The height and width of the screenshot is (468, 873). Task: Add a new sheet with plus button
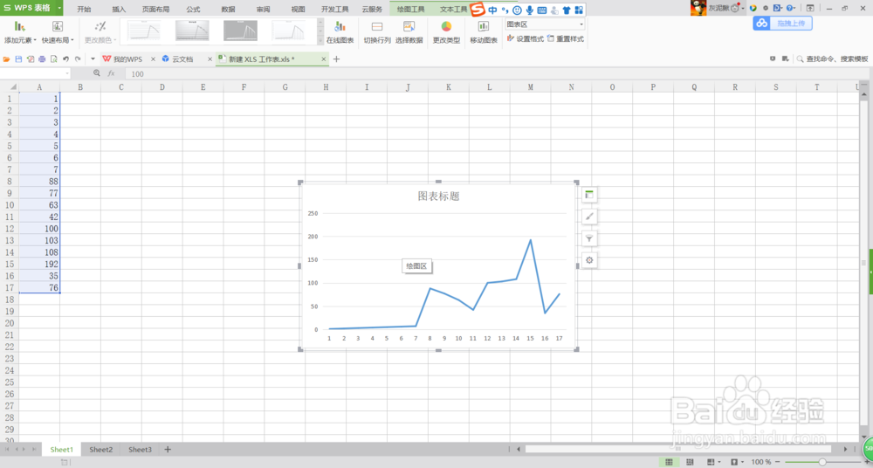click(168, 449)
